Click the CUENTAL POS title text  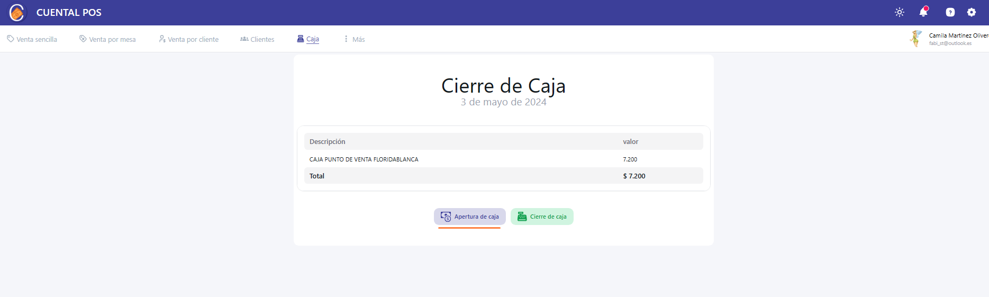pyautogui.click(x=69, y=13)
